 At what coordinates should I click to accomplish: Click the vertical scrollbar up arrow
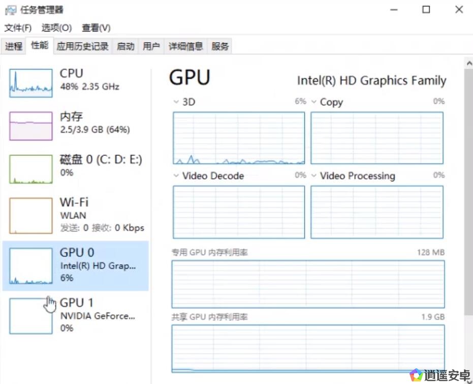[x=468, y=62]
